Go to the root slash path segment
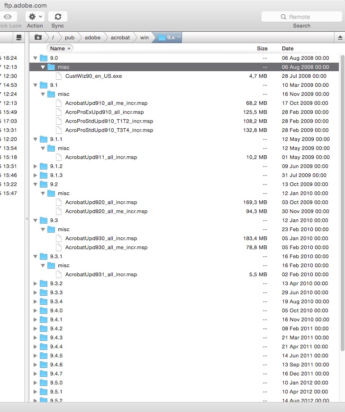 53,37
